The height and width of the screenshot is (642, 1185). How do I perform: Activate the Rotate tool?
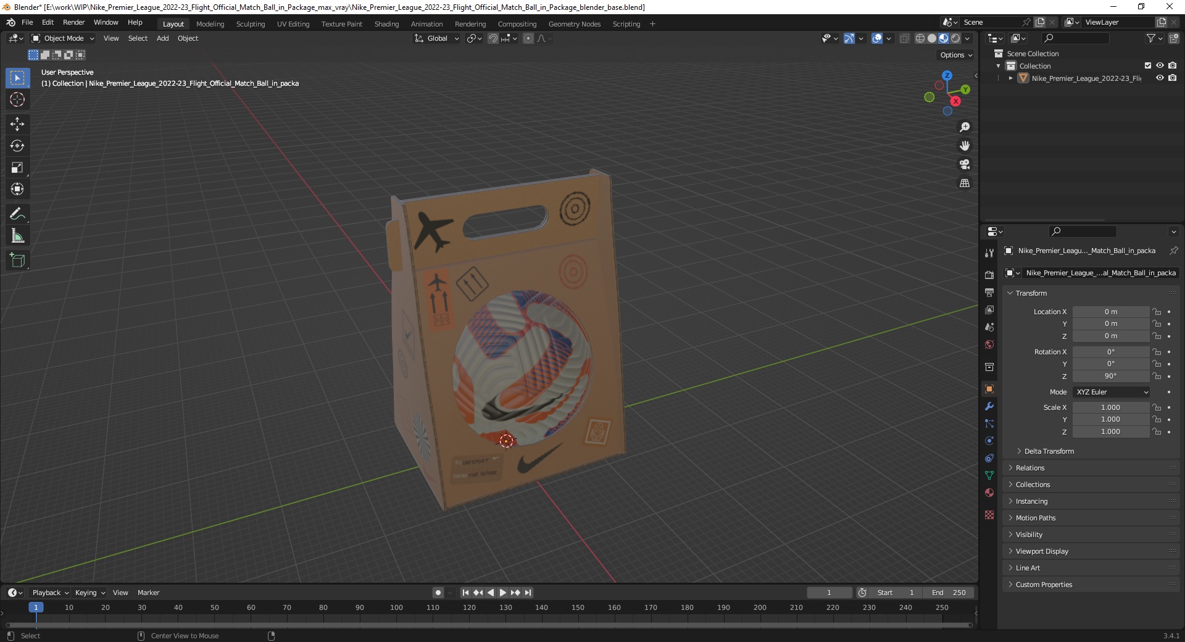pos(17,146)
